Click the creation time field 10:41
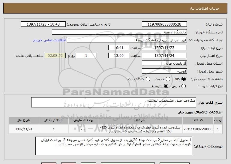Image resolution: width=231 pixels, height=164 pixels. coord(119,48)
